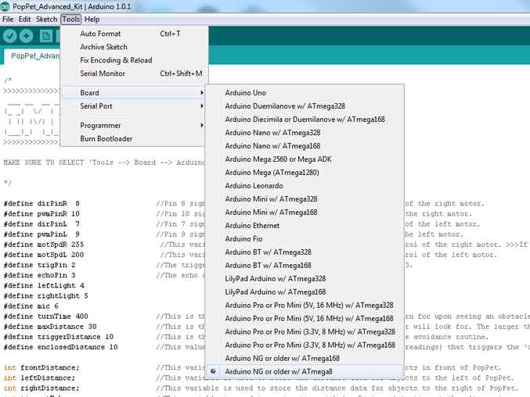Click the '#define motSpdR 255' line
This screenshot has width=530, height=397.
click(x=44, y=245)
